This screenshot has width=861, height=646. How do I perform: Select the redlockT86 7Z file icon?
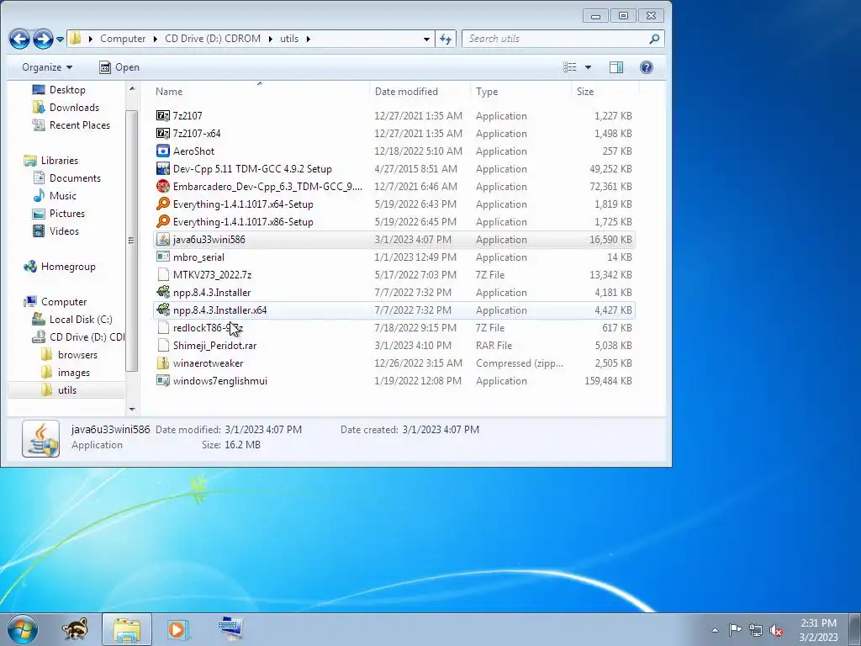point(162,327)
